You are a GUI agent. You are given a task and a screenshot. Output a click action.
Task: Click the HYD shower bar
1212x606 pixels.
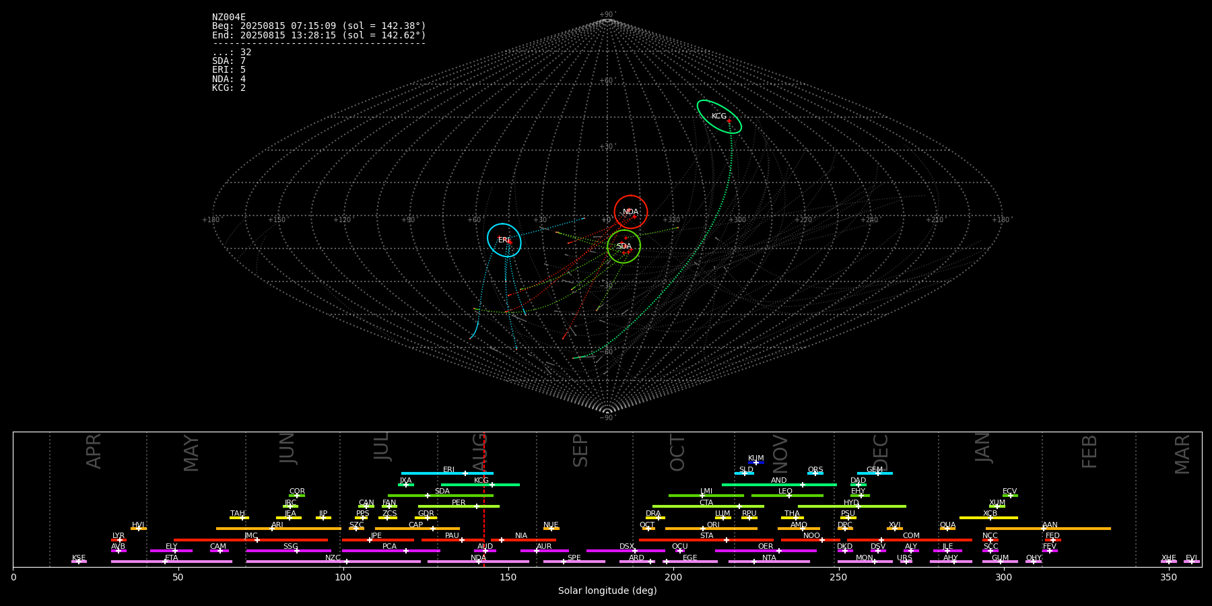pyautogui.click(x=852, y=506)
